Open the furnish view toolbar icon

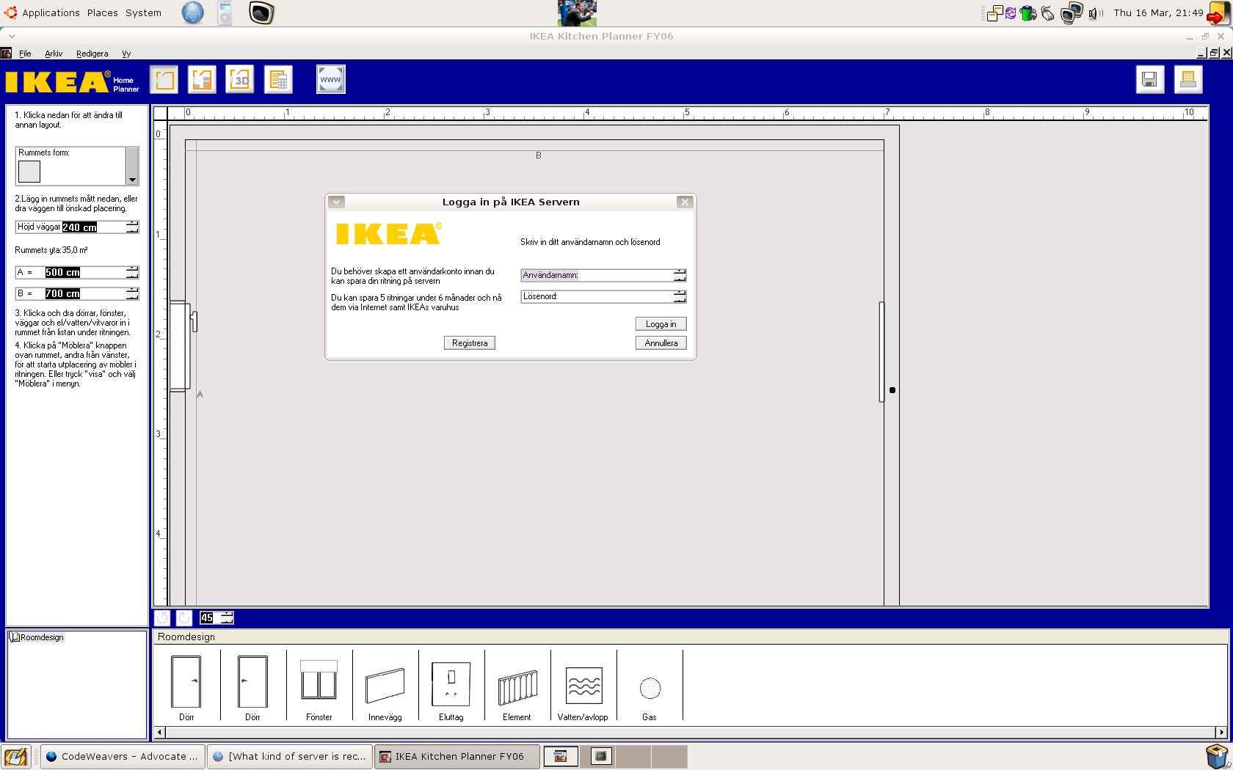click(202, 79)
